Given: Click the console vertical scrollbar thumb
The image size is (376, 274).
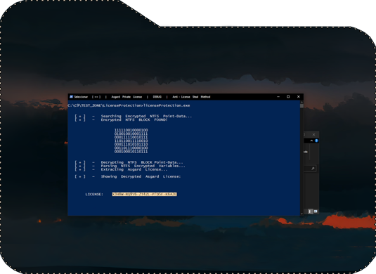Looking at the screenshot, I should 302,106.
